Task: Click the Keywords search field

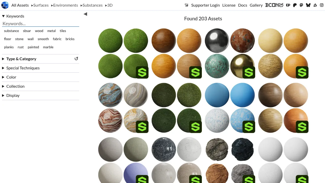Action: tap(41, 24)
